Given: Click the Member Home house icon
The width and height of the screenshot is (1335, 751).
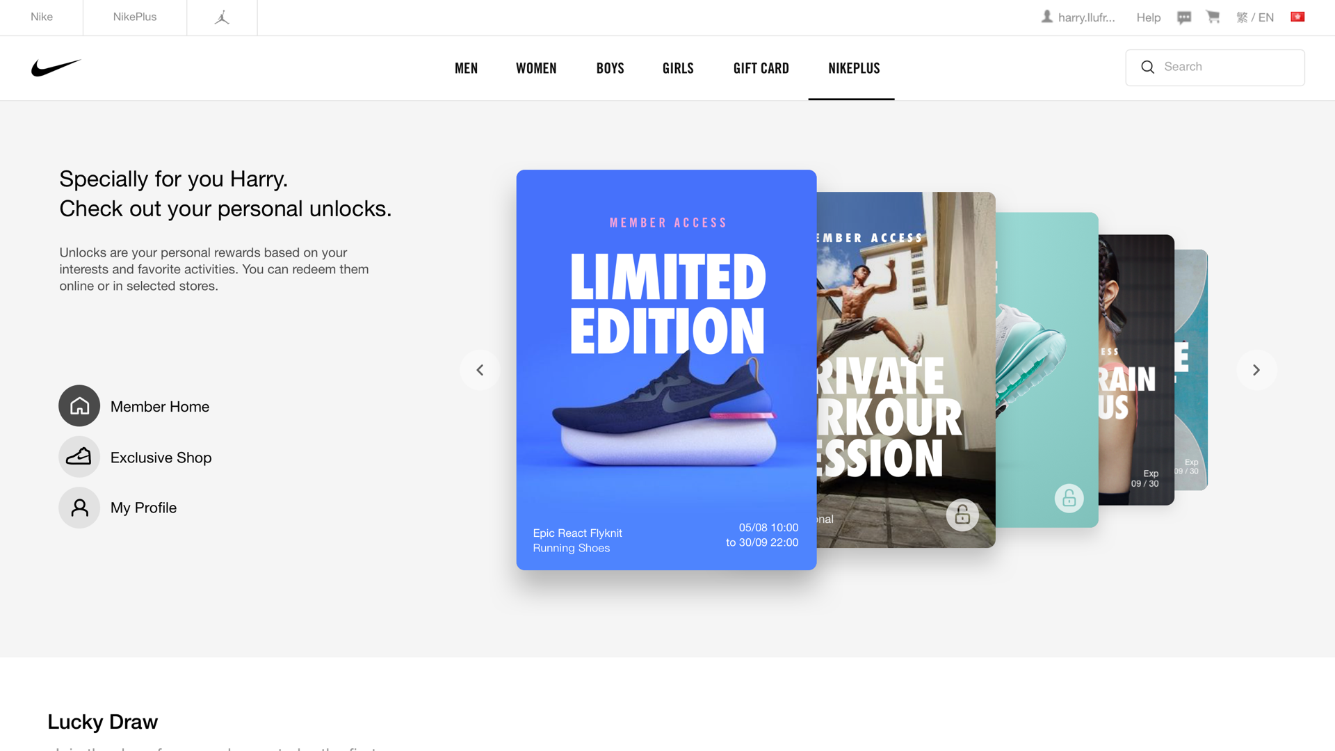Looking at the screenshot, I should (79, 405).
